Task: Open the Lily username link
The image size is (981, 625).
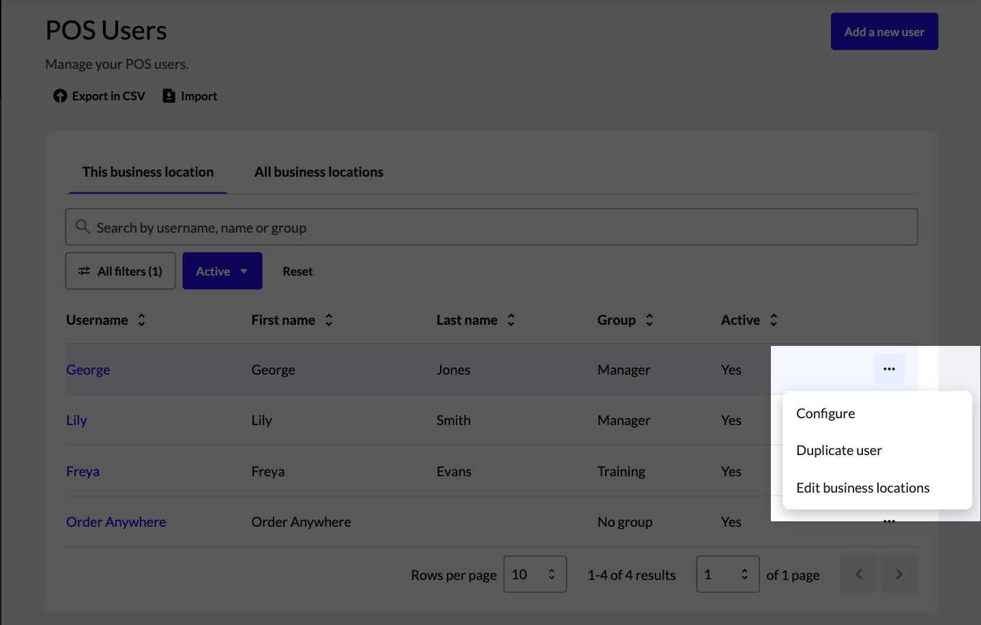Action: coord(76,420)
